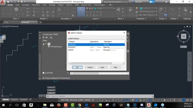Click the ViewCube TOP face

tap(184, 36)
